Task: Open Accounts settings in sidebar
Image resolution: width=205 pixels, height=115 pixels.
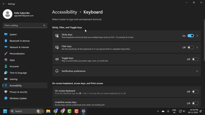Action: [25, 66]
